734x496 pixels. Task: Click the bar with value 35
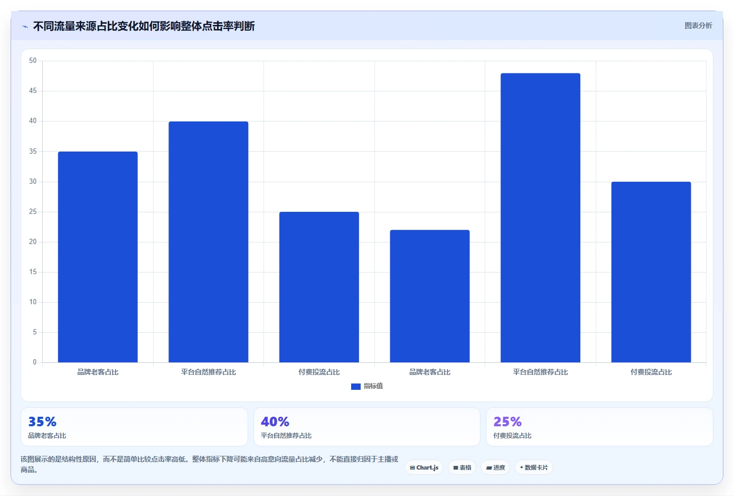pos(98,257)
